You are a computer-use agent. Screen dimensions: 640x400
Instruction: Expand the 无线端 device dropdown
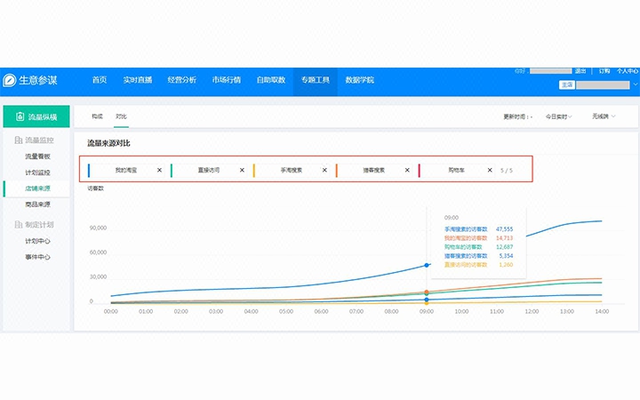point(604,116)
